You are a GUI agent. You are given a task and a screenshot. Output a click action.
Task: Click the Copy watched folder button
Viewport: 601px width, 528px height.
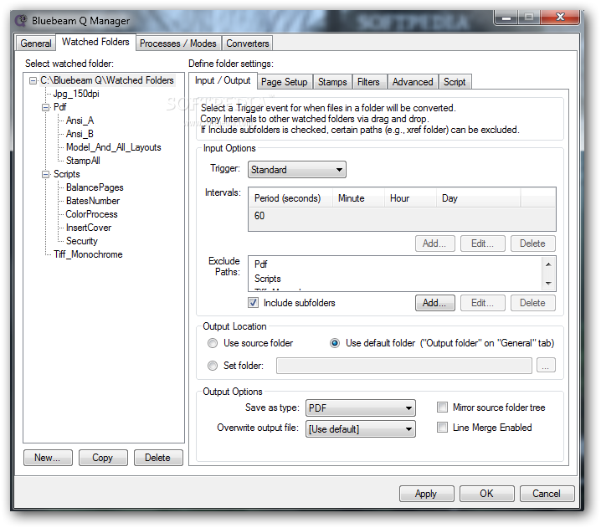[x=103, y=458]
